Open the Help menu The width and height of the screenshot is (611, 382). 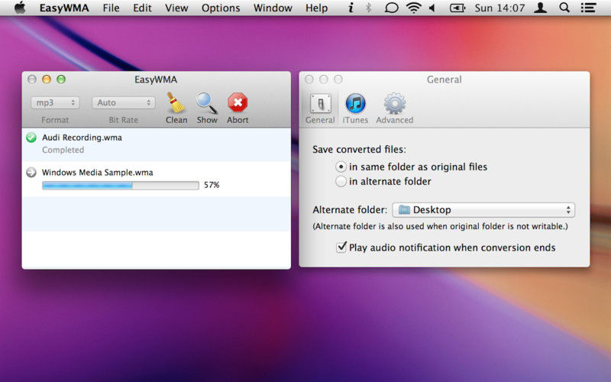pos(316,8)
